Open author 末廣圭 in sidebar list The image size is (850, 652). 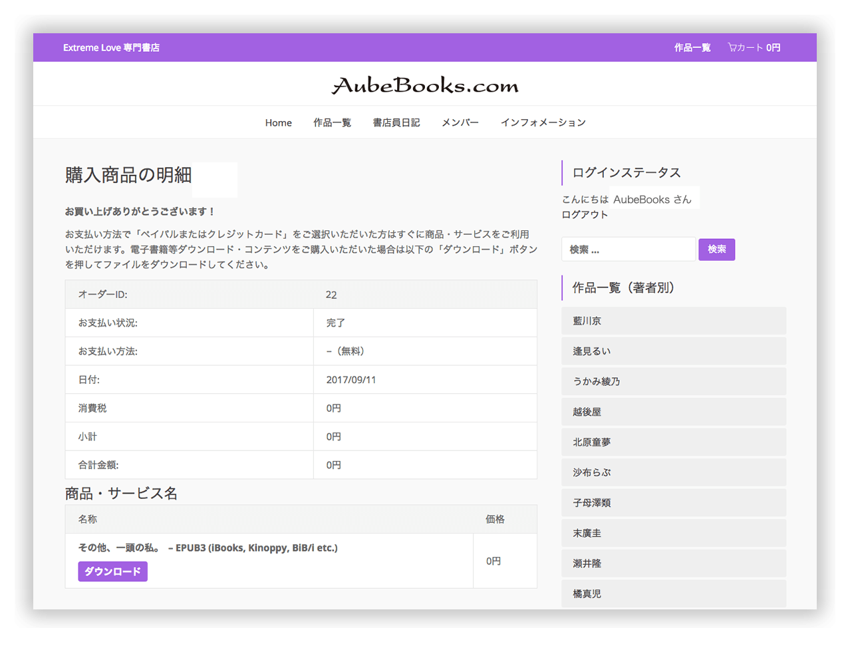[x=674, y=533]
